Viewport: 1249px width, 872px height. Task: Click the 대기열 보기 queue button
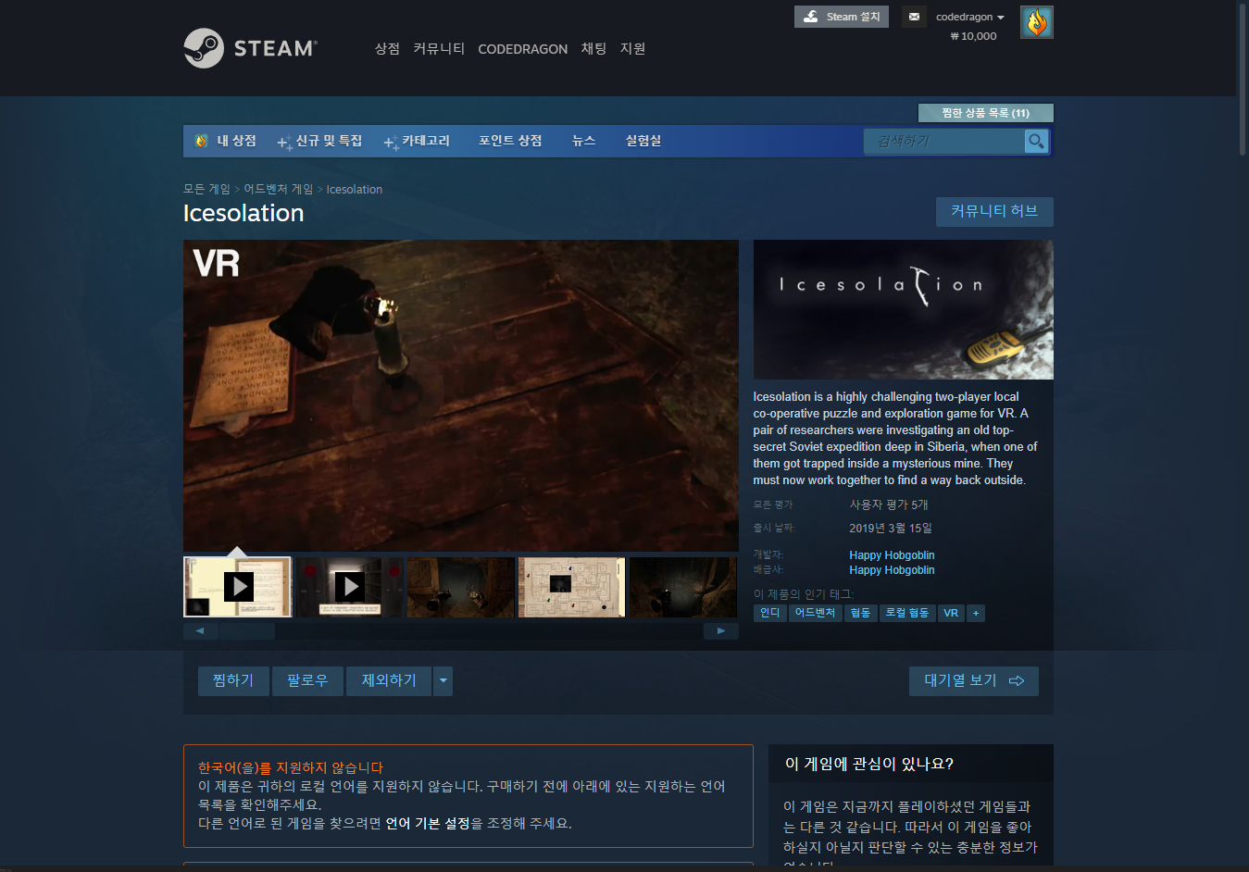pyautogui.click(x=974, y=681)
